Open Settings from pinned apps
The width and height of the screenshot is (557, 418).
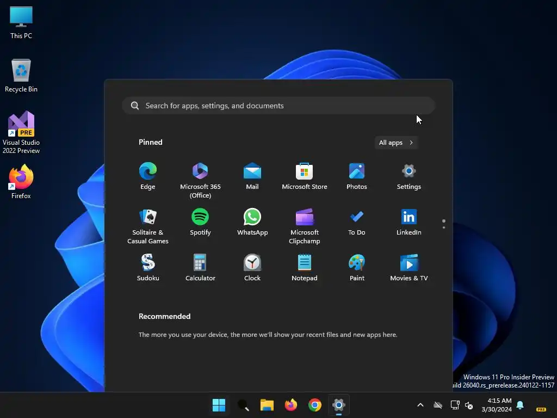(409, 177)
